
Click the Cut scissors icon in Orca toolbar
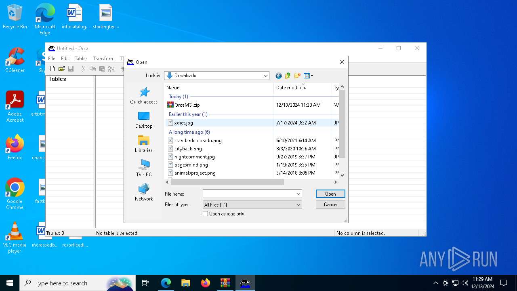click(83, 69)
